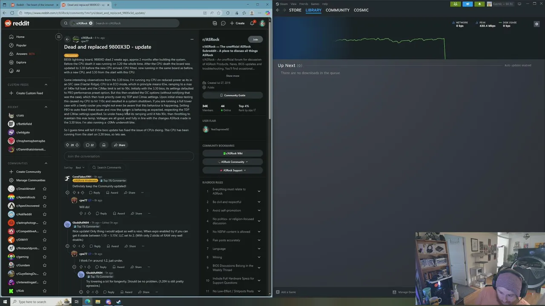This screenshot has height=306, width=545.
Task: Switch to Steam COMMUNITY tab
Action: click(338, 10)
